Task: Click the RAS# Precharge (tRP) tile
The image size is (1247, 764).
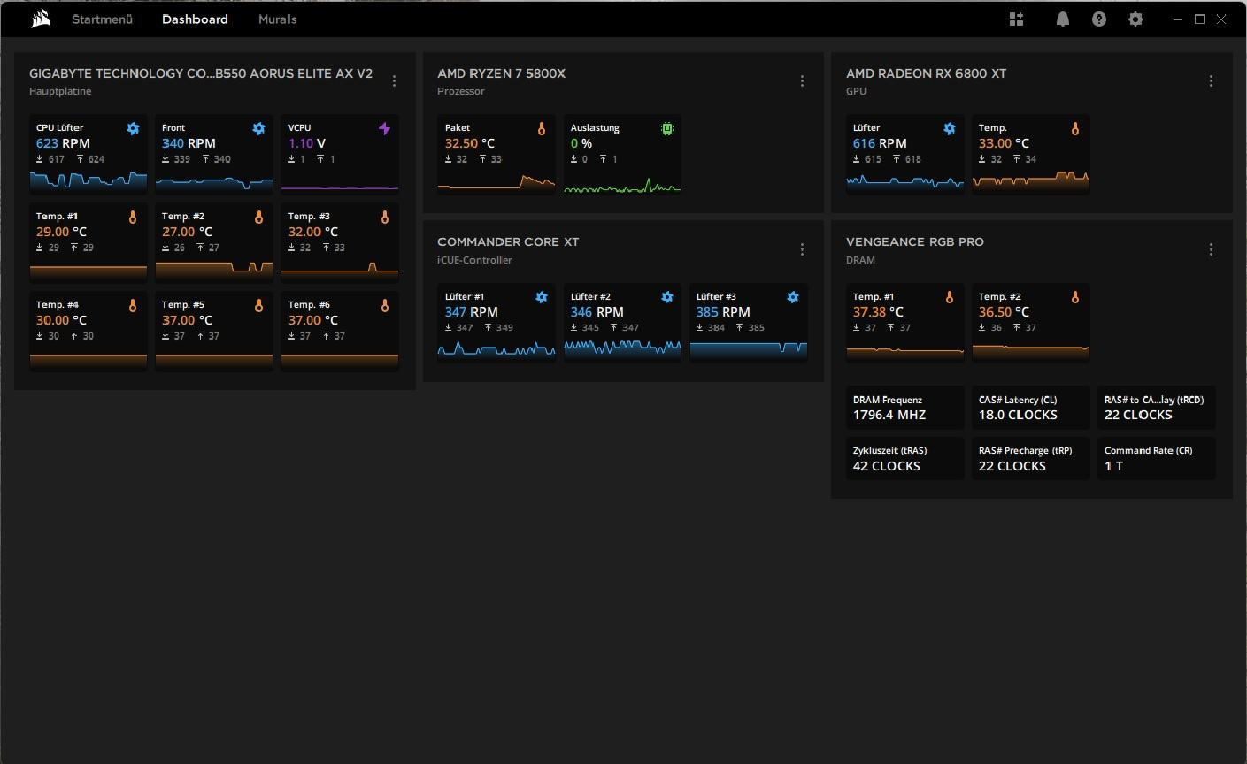Action: point(1030,458)
